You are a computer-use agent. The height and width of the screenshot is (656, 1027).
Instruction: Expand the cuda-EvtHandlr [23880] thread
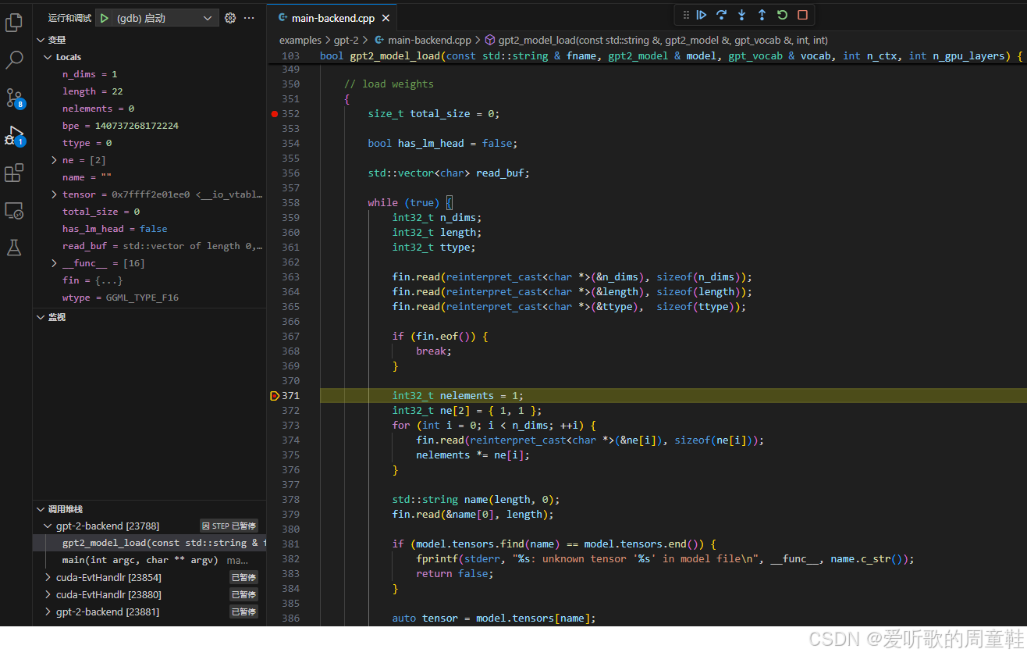pos(48,595)
